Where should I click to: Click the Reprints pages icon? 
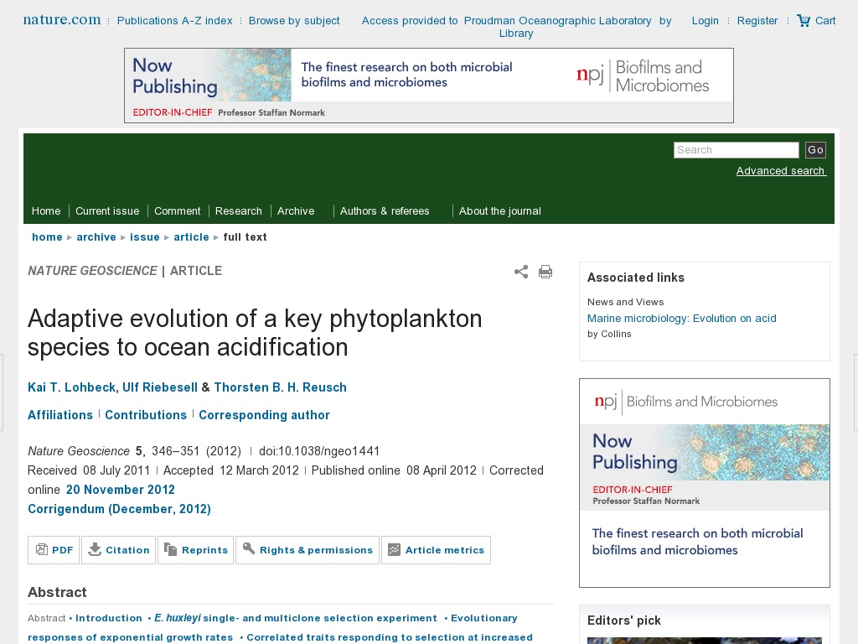pos(171,549)
